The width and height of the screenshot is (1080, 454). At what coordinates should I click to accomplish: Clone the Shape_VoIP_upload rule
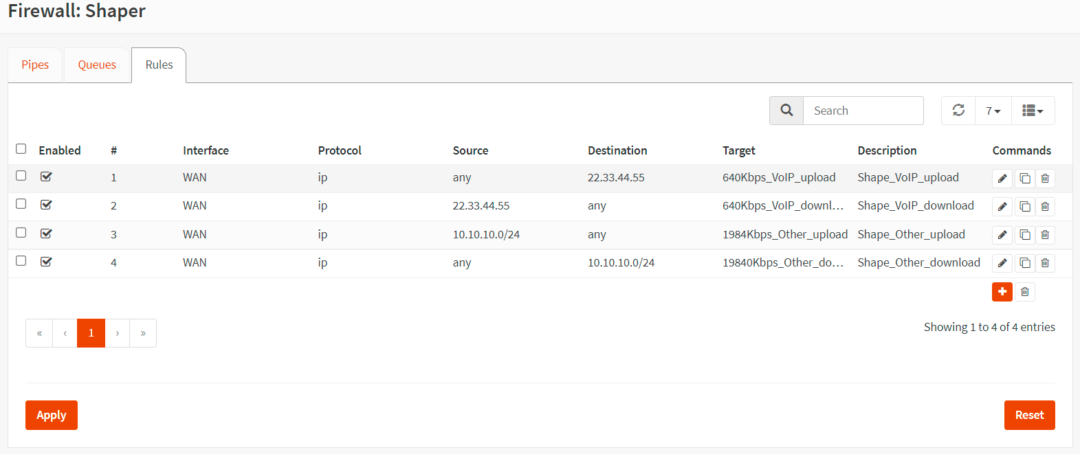[1024, 179]
